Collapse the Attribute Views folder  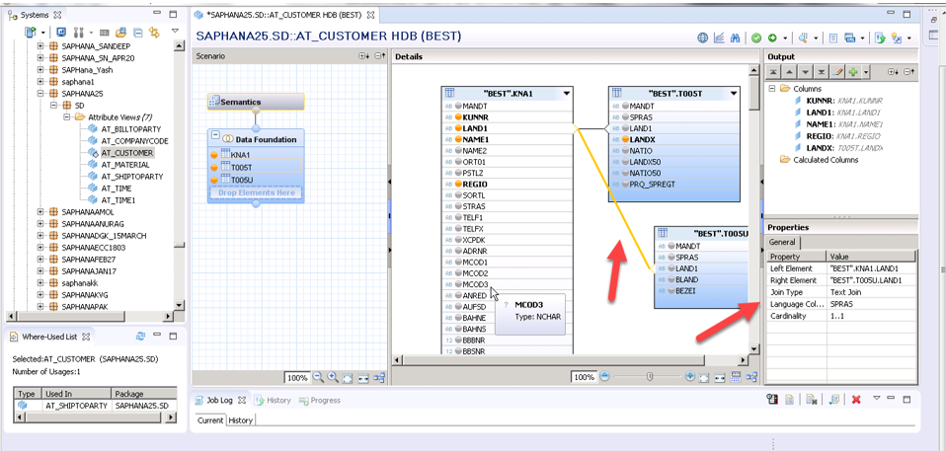click(x=66, y=117)
